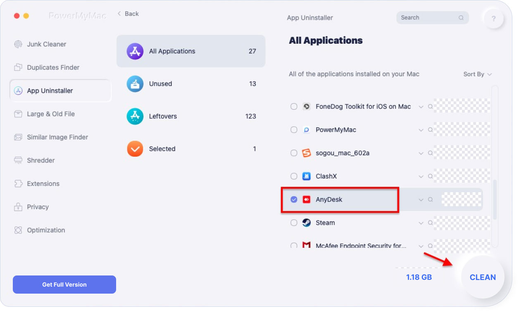This screenshot has width=519, height=313.
Task: Click the PowerMyMac app icon in list
Action: [306, 129]
